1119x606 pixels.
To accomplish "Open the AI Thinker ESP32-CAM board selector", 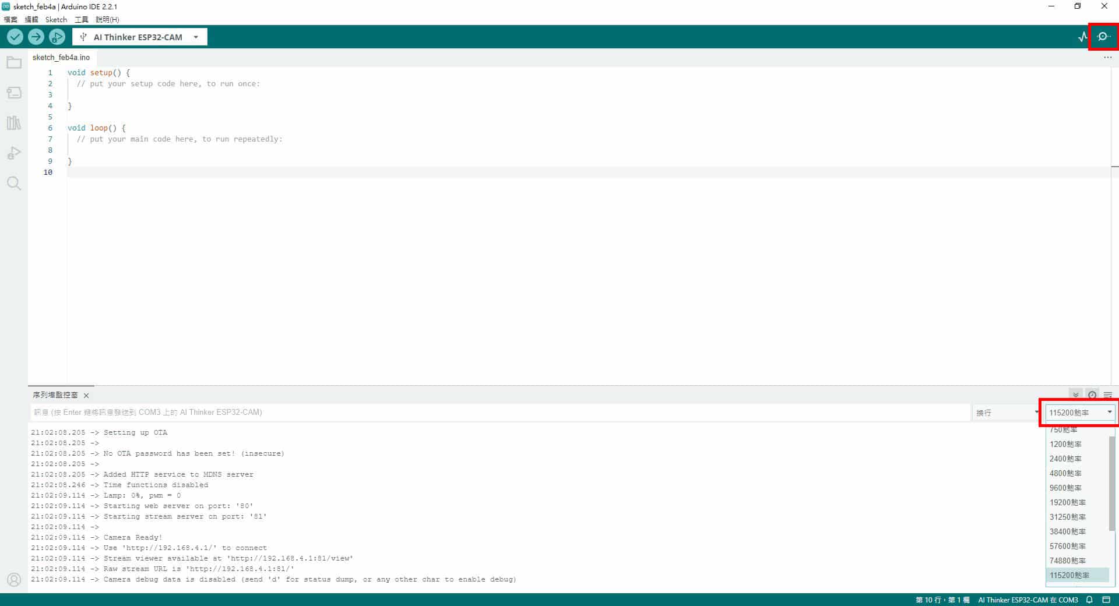I will point(139,37).
